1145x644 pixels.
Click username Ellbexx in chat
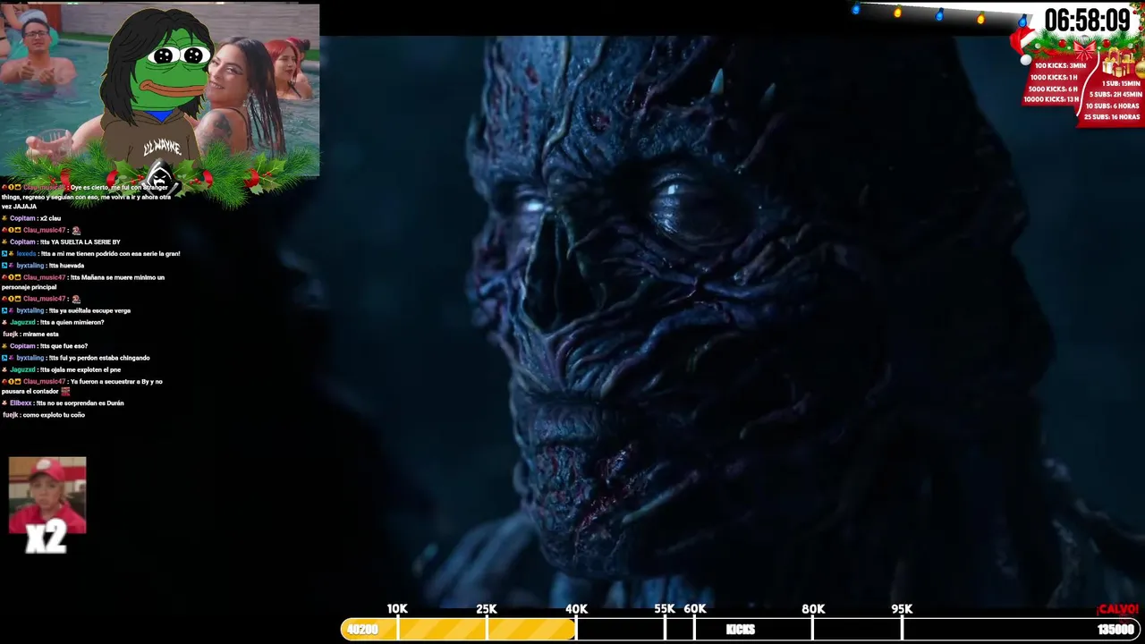(21, 403)
